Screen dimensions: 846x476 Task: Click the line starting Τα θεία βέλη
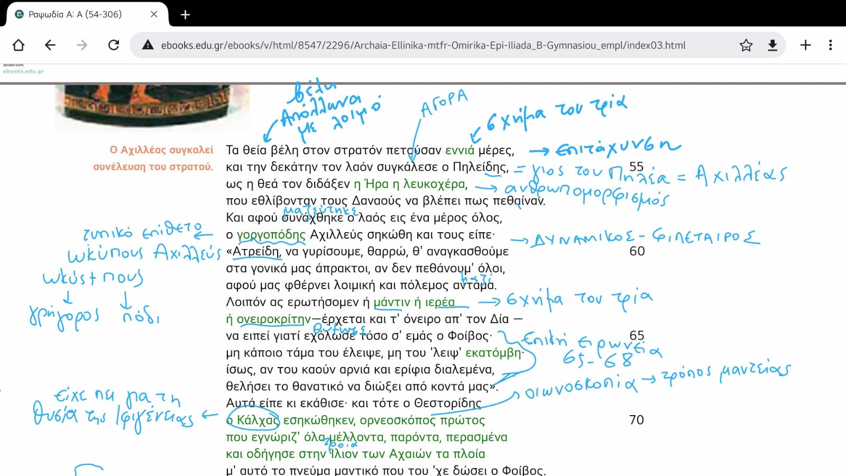[x=370, y=150]
